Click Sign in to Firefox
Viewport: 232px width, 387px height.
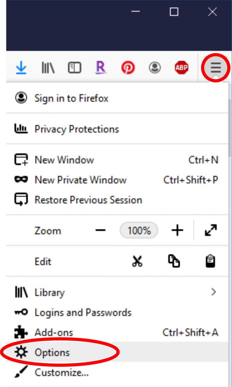coord(71,98)
